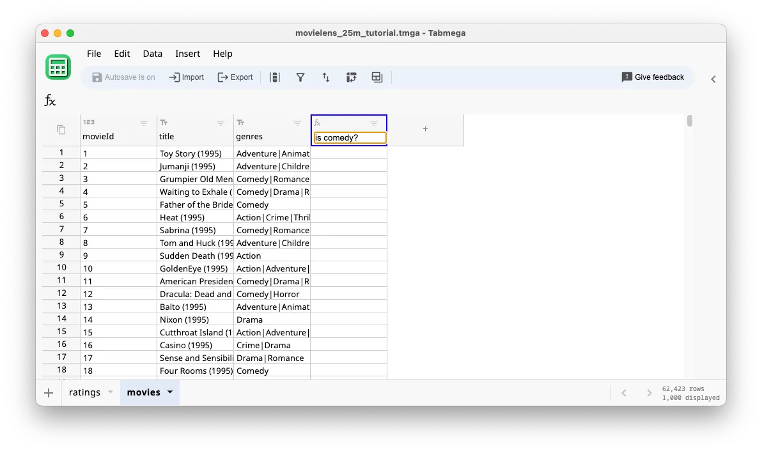Viewport: 762px width, 453px height.
Task: Open the movies tab dropdown arrow
Action: [169, 392]
